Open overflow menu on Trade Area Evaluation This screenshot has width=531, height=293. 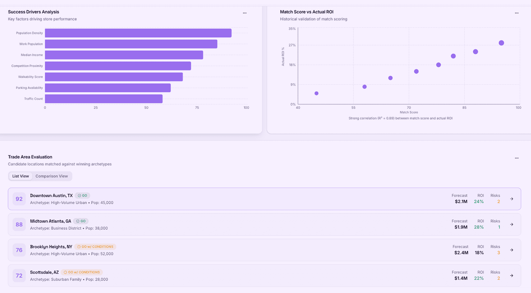(517, 158)
